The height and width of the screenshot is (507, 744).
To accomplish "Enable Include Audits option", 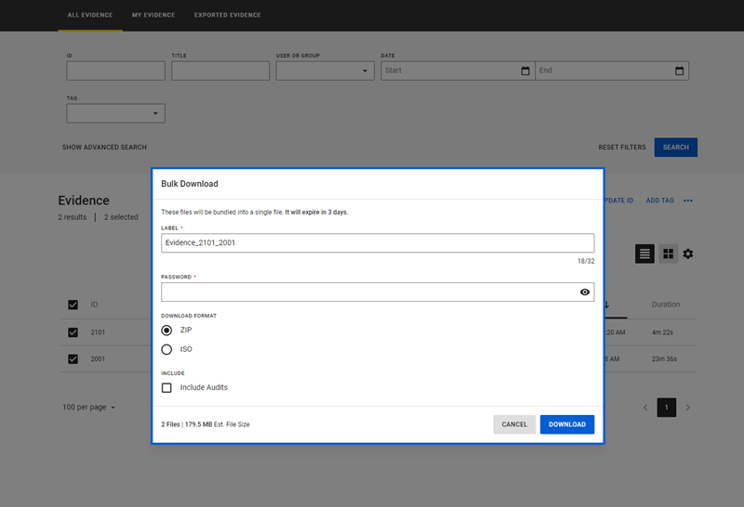I will coord(166,387).
